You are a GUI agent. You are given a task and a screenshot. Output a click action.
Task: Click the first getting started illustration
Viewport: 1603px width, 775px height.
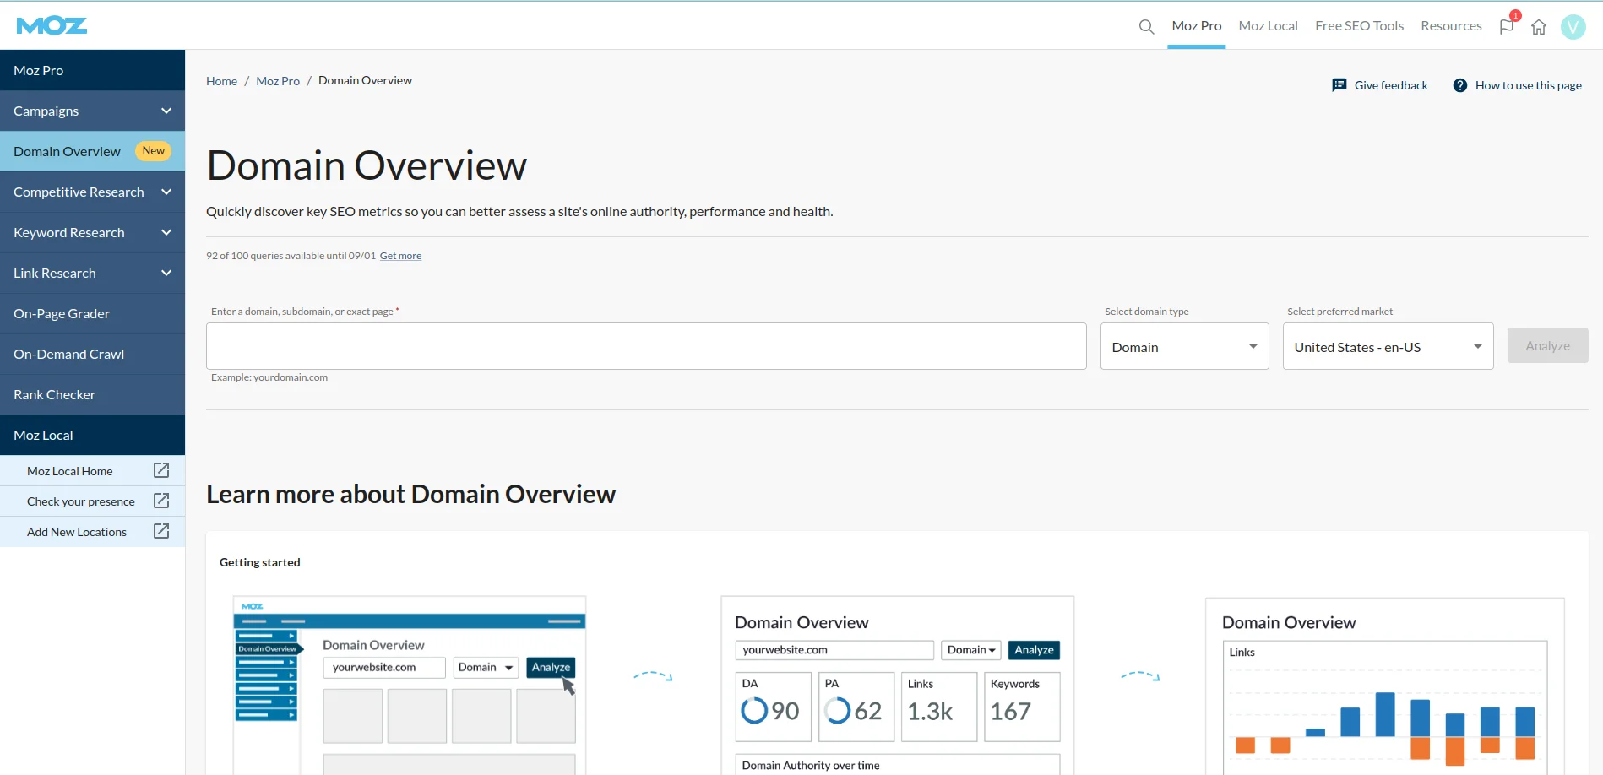[410, 685]
